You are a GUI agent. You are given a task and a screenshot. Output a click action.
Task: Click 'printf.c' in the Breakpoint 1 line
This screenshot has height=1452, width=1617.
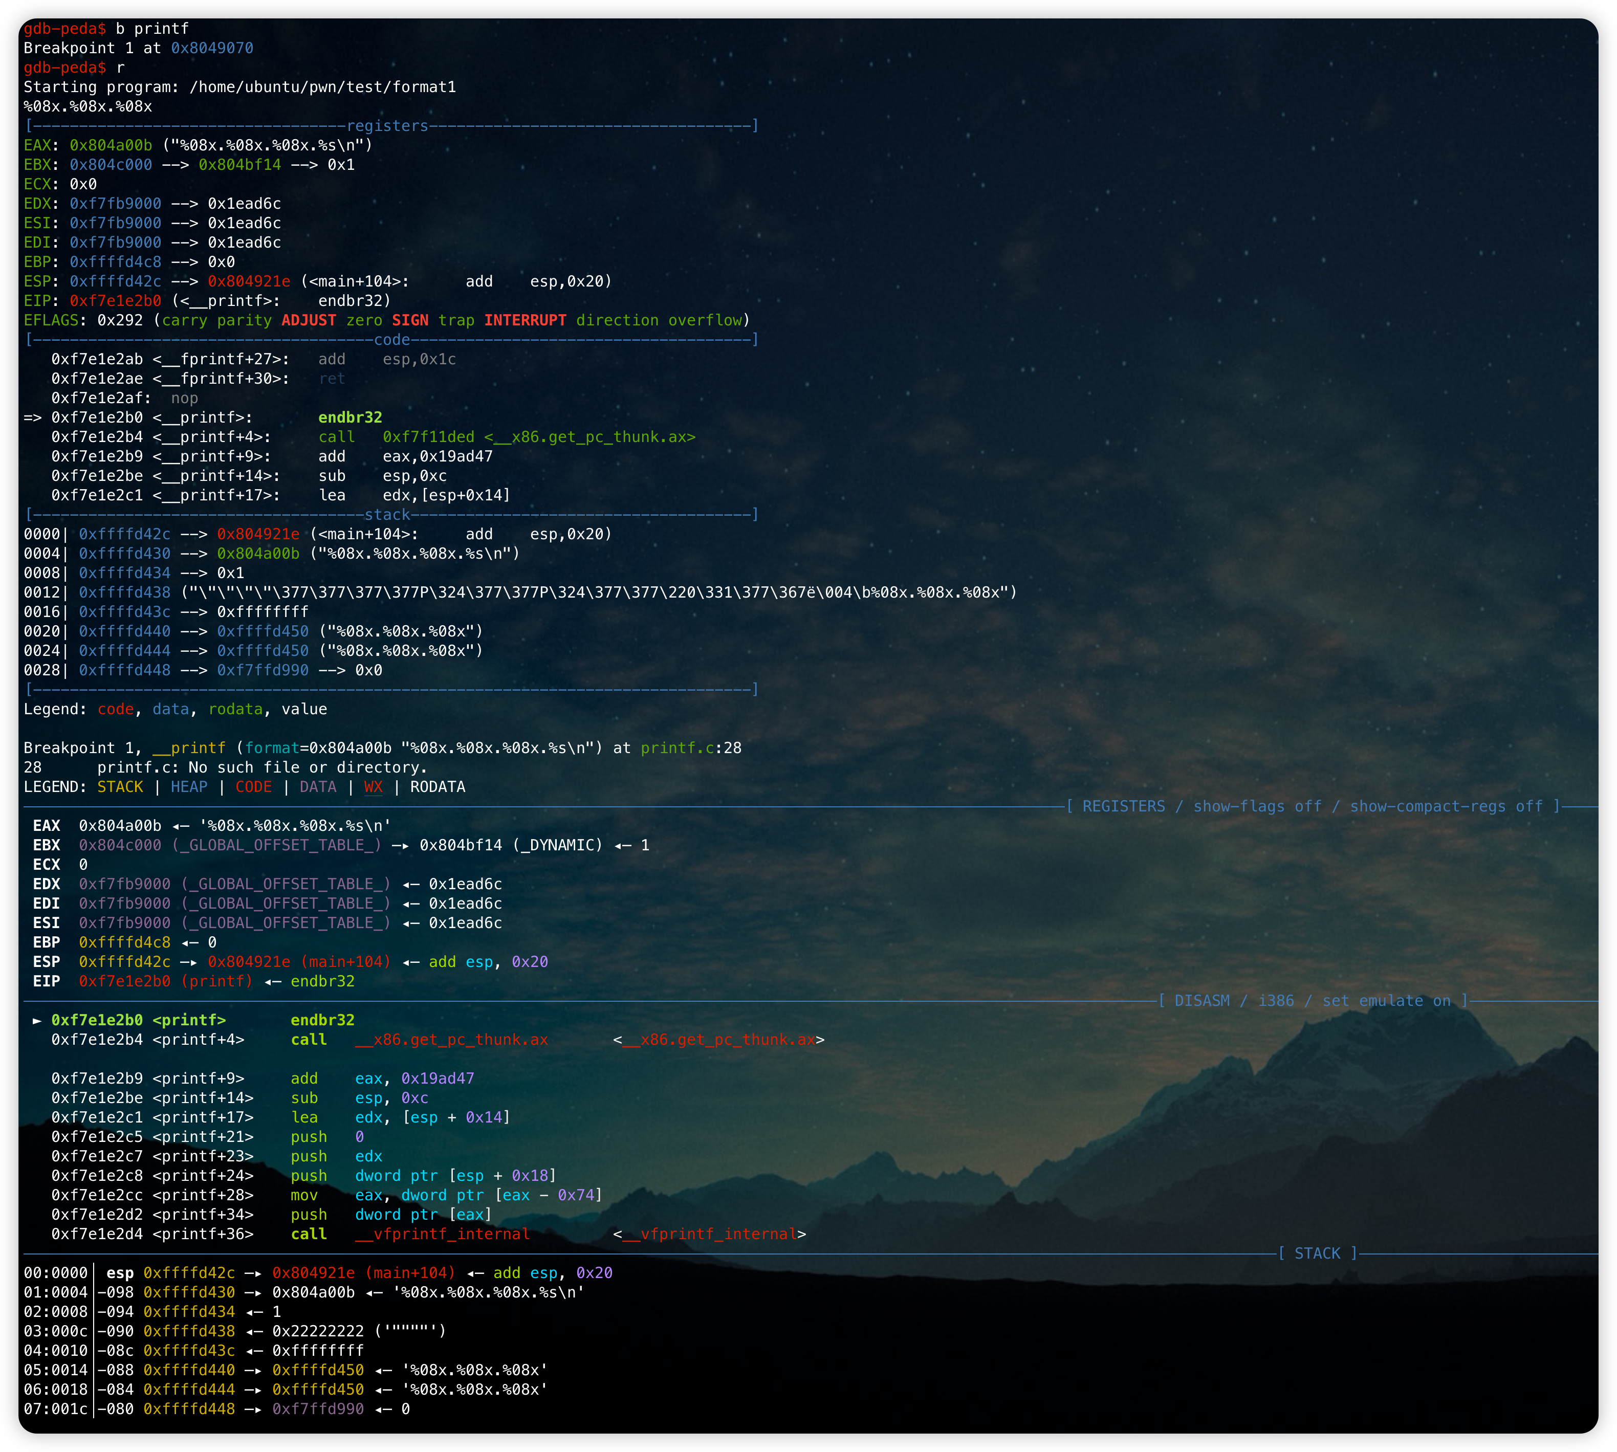point(678,749)
